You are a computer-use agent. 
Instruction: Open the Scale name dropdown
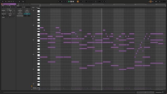click(12, 17)
